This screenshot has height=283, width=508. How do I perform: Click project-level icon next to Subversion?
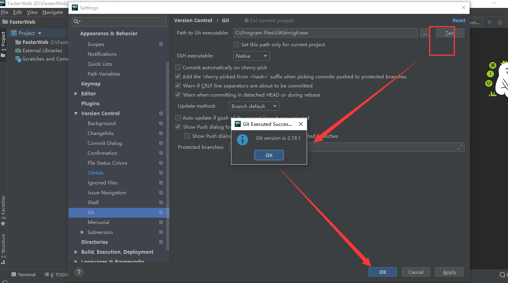(x=161, y=232)
